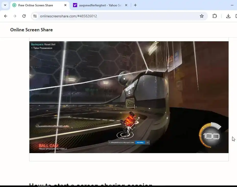Click the BALL CAM label in the game
This screenshot has height=187, width=237.
49,146
